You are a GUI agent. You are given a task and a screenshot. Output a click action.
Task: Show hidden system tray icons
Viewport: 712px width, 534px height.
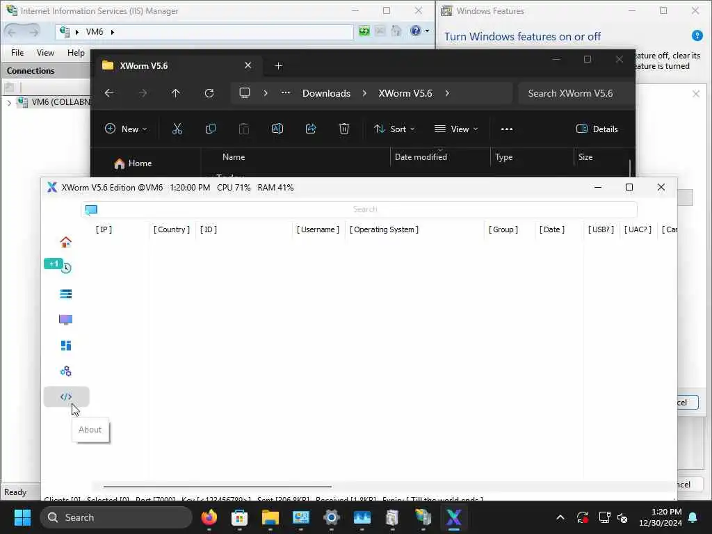pos(560,517)
